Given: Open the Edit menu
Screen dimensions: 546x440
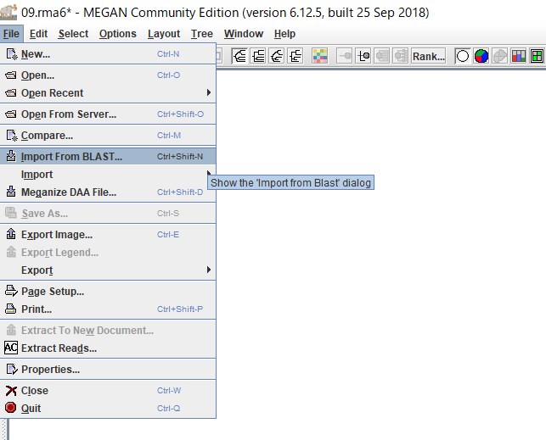Looking at the screenshot, I should (38, 34).
